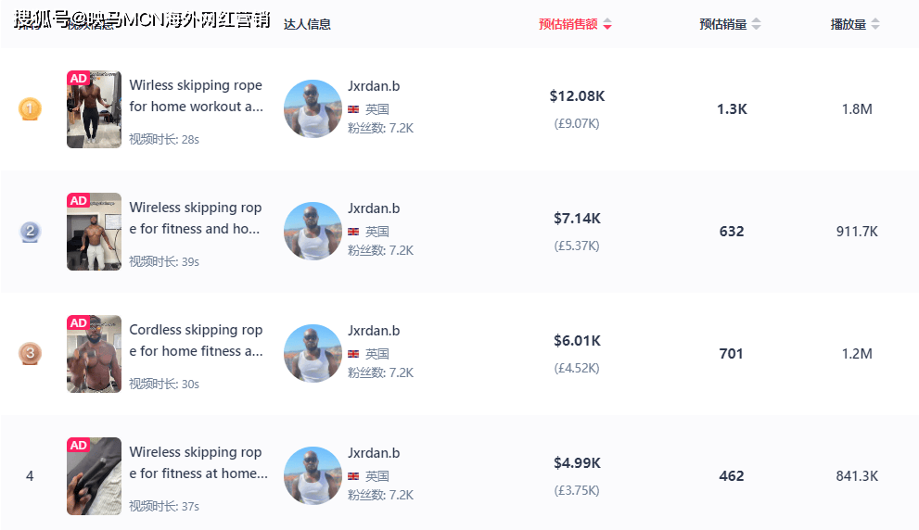Click the UK flag in the fourth row
Viewport: 919px width, 530px height.
point(353,476)
